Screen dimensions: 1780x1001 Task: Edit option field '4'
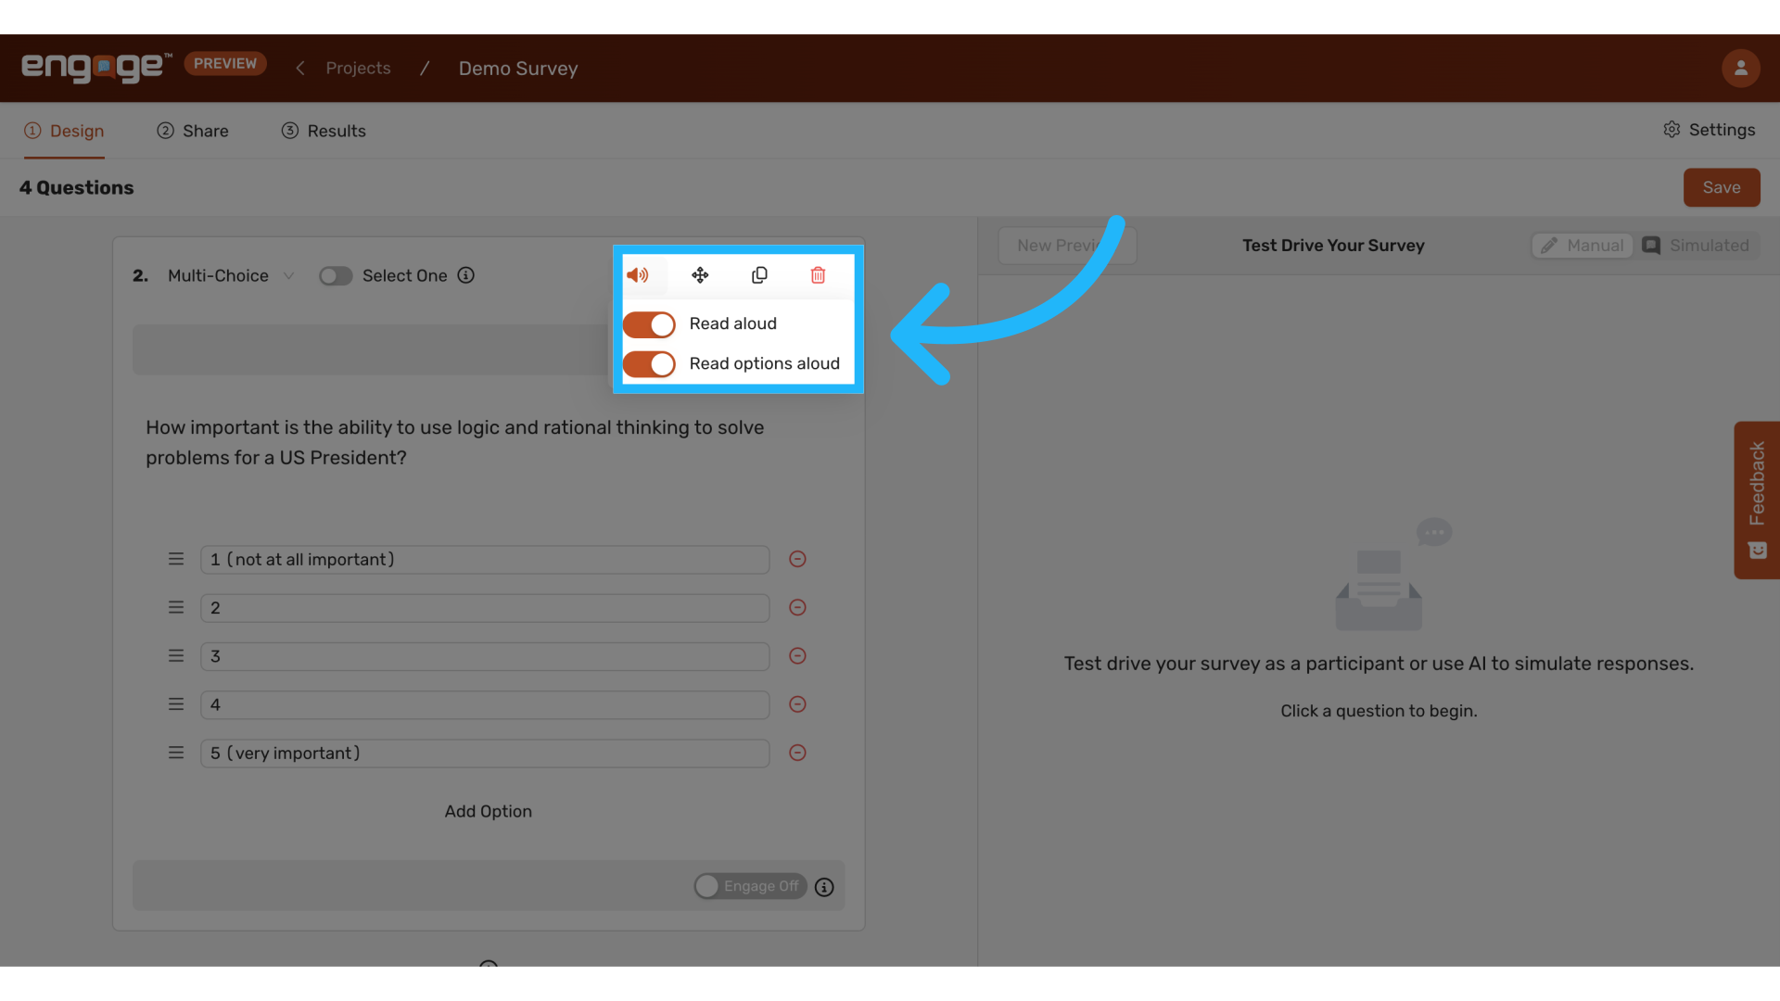click(x=485, y=704)
